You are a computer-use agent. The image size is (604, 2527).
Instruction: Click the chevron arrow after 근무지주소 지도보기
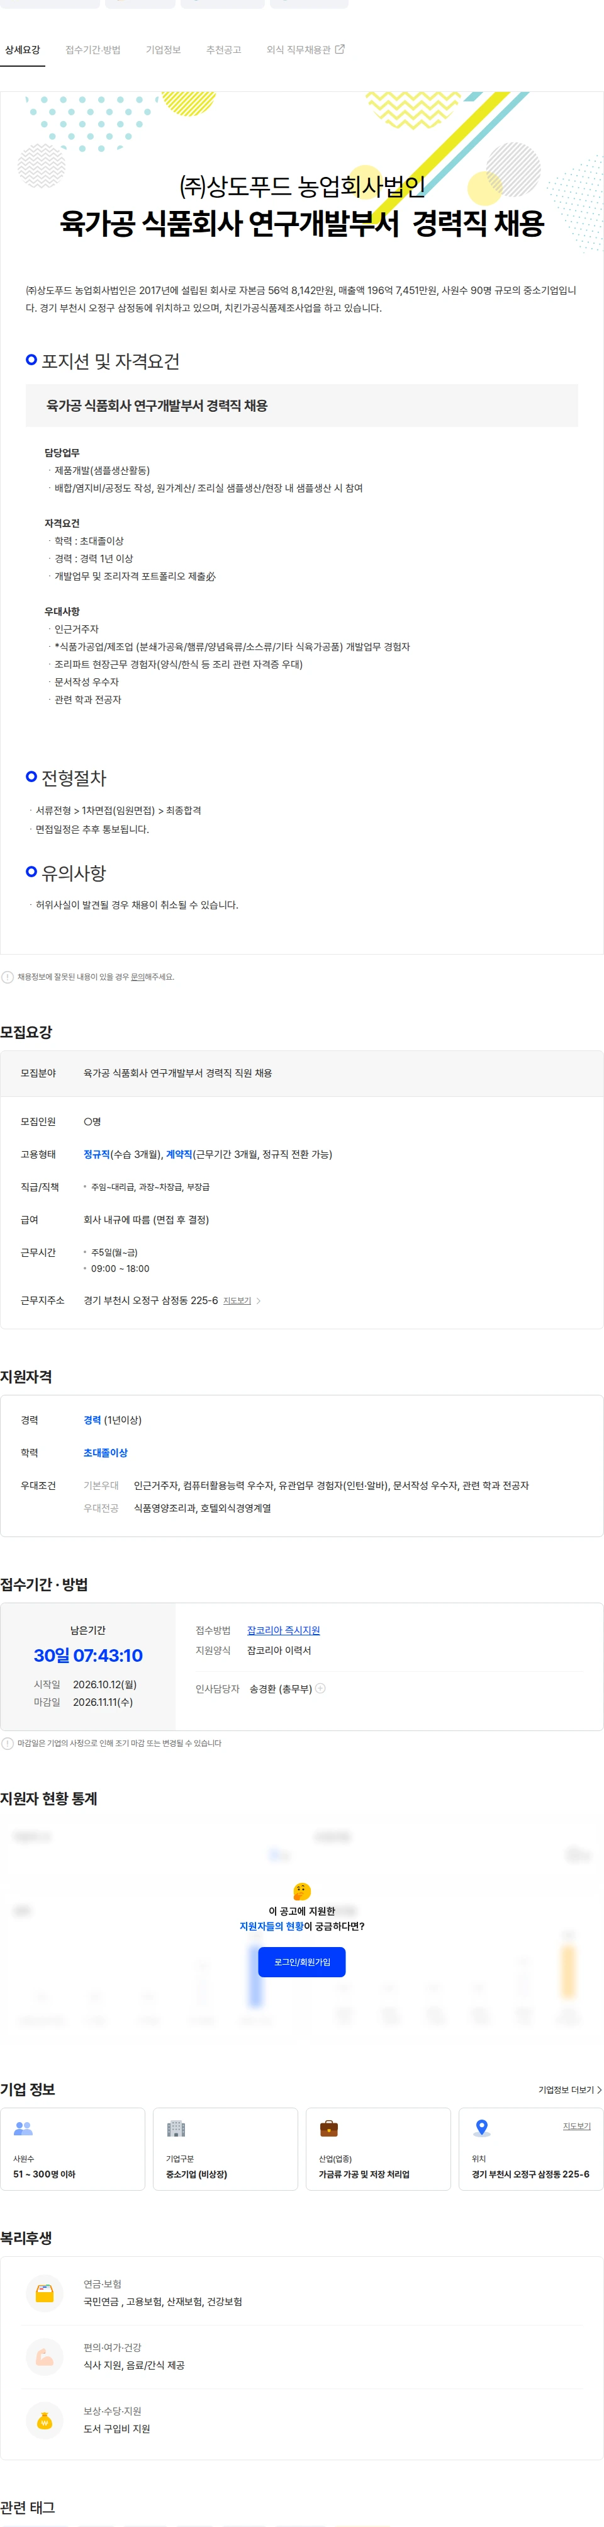point(259,1301)
